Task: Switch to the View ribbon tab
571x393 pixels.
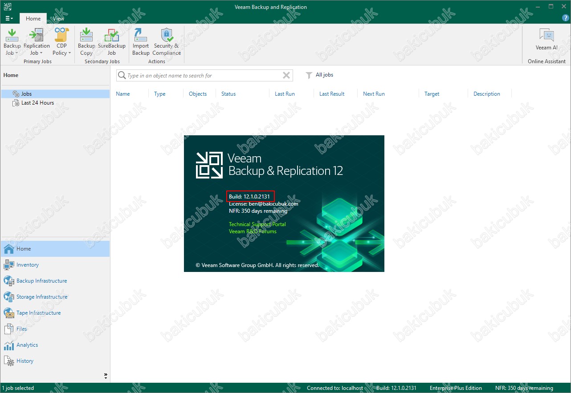Action: 58,19
